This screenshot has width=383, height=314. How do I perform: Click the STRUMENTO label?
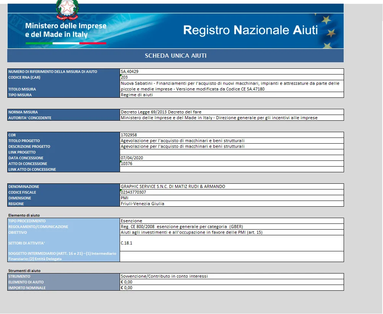point(19,277)
